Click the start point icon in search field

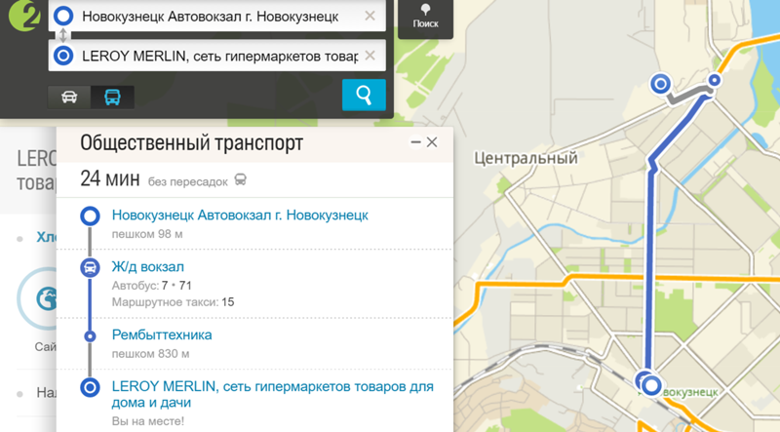click(63, 16)
